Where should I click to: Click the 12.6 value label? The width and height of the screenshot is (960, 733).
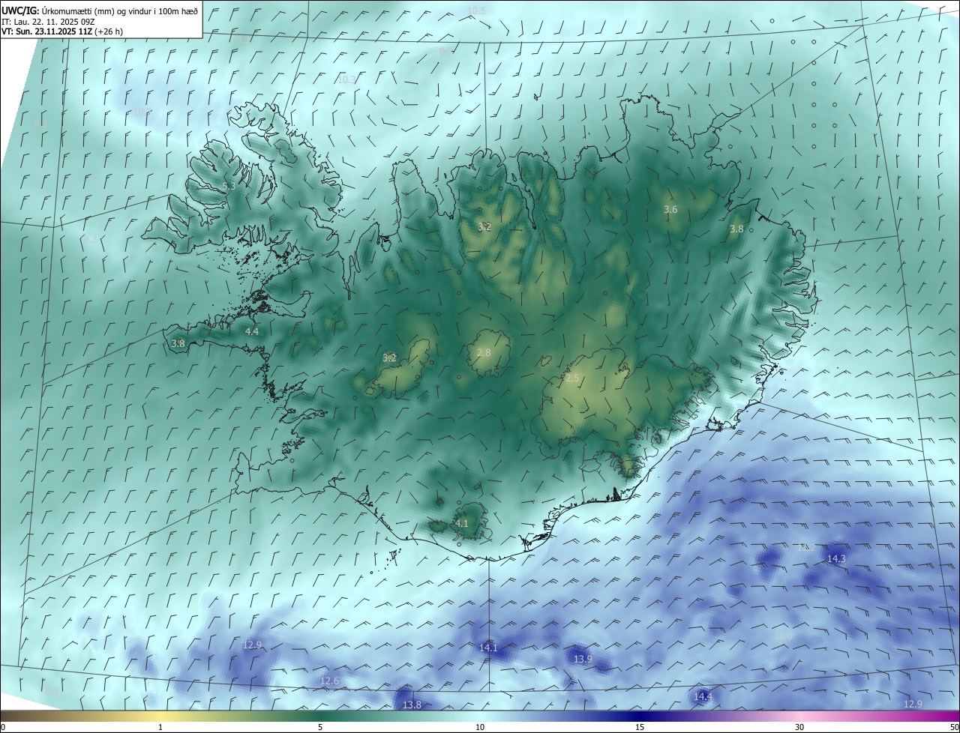pos(329,681)
